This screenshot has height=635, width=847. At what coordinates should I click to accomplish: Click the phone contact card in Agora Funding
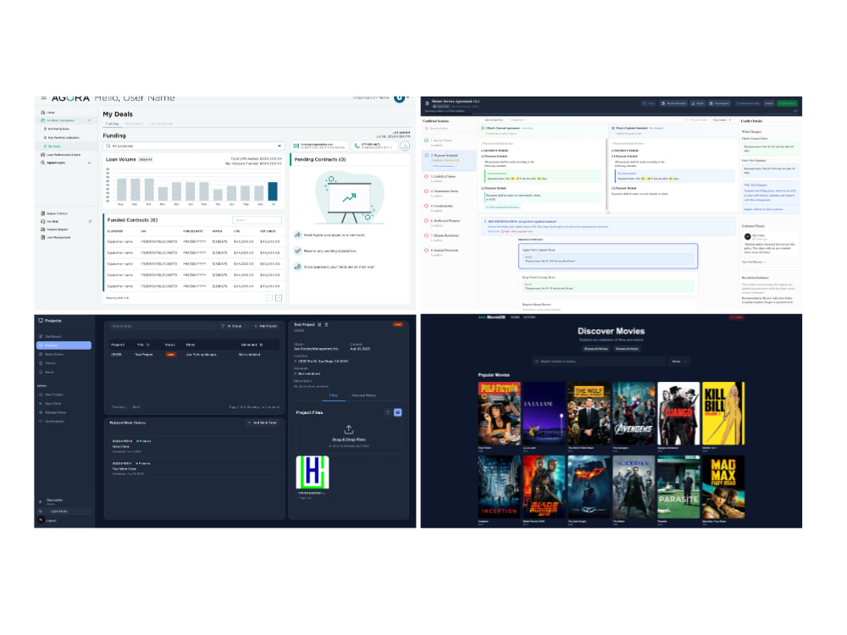click(x=375, y=146)
